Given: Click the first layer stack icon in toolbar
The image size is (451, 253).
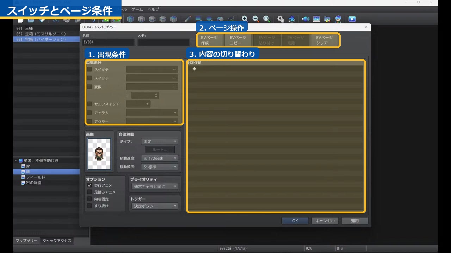Looking at the screenshot, I should (130, 19).
